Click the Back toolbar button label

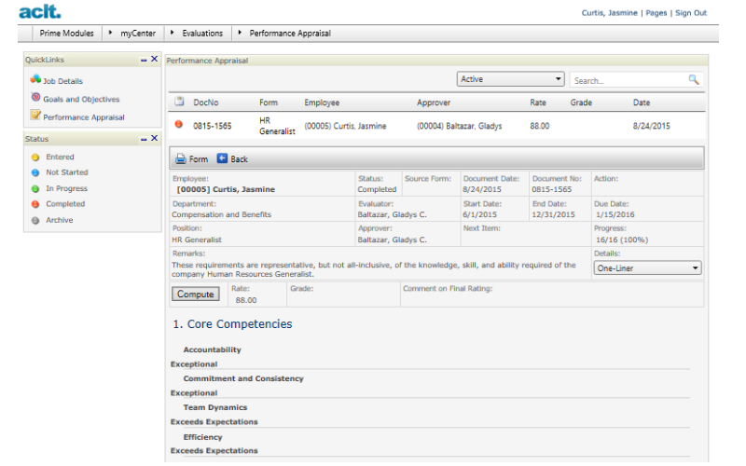[239, 159]
